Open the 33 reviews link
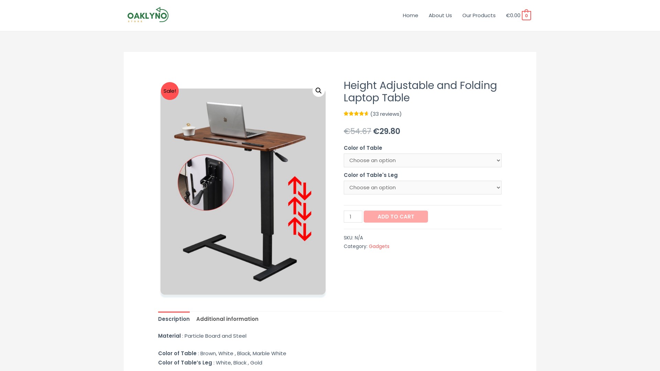This screenshot has height=371, width=660. [386, 114]
